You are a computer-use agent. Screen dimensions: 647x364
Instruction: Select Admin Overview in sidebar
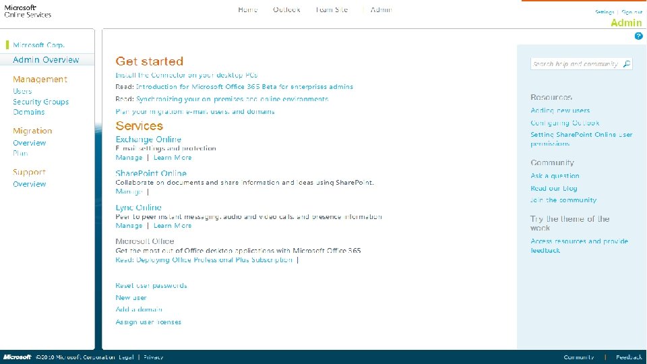[x=46, y=60]
